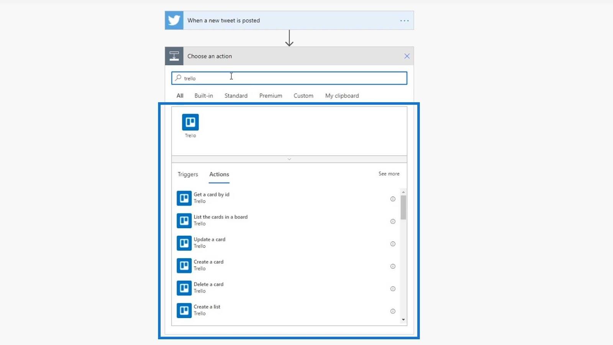Show details icon for Create a list
The height and width of the screenshot is (345, 613).
tap(393, 311)
